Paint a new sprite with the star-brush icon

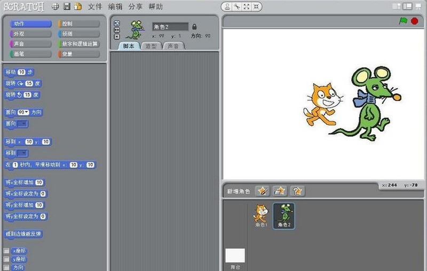click(x=262, y=190)
